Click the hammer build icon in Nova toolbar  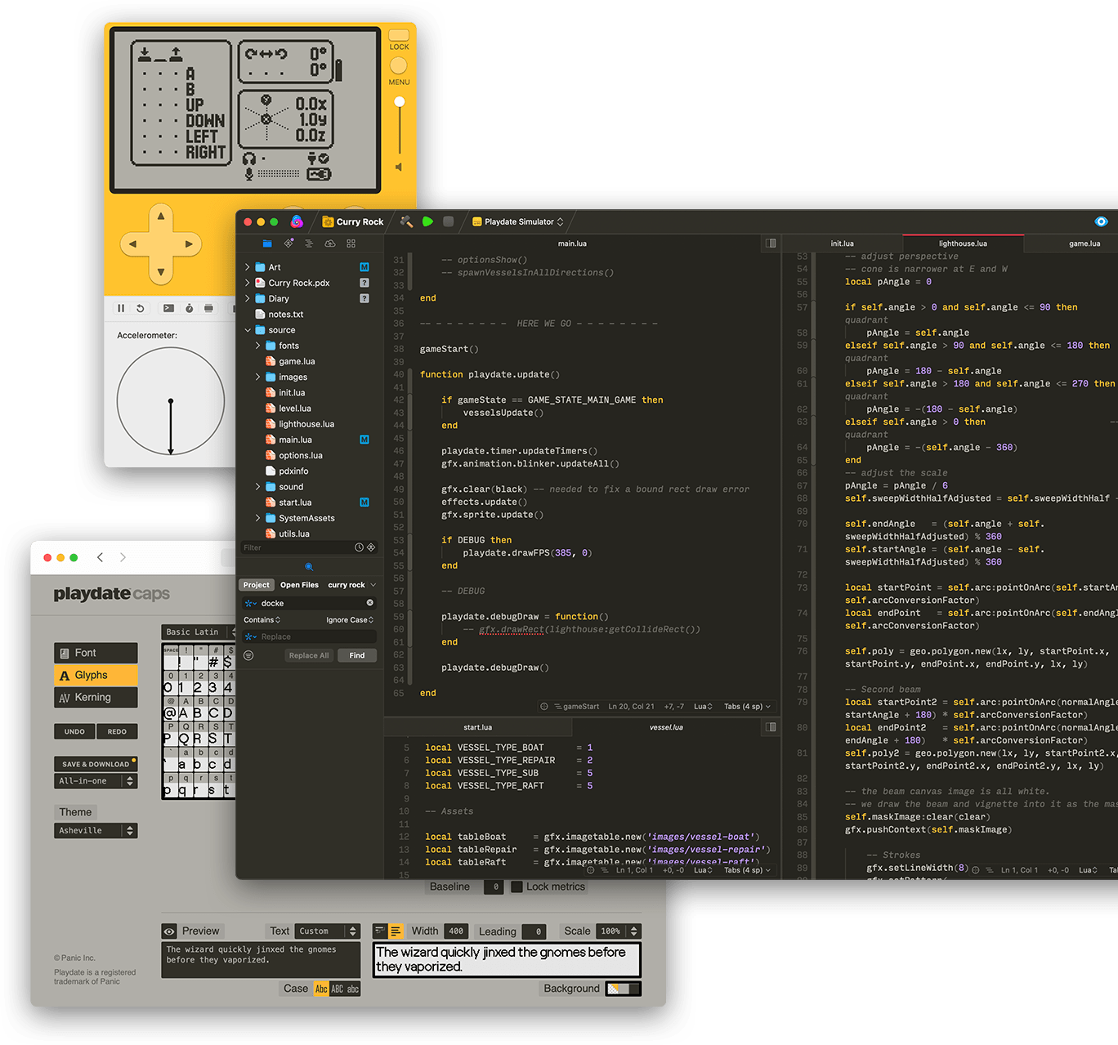406,221
